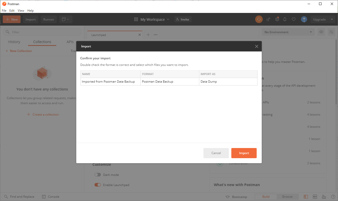Click the sidebar Filter search field
Viewport: 338px width, 201px height.
tap(42, 32)
